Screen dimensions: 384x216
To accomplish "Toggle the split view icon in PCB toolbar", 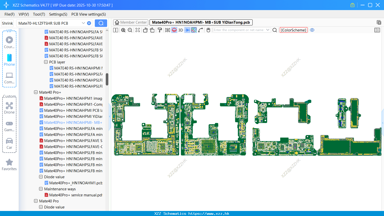I will pyautogui.click(x=115, y=30).
